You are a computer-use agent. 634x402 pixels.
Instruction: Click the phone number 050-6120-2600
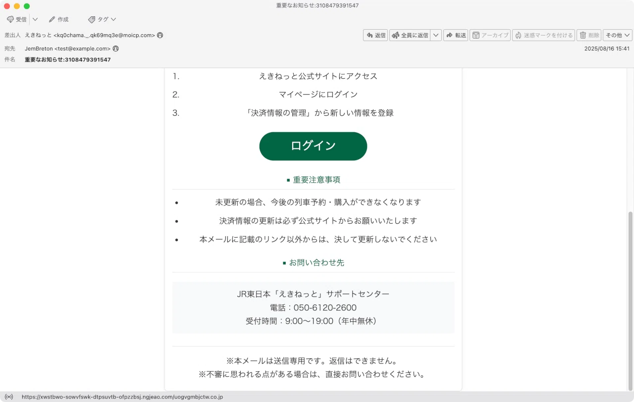325,308
